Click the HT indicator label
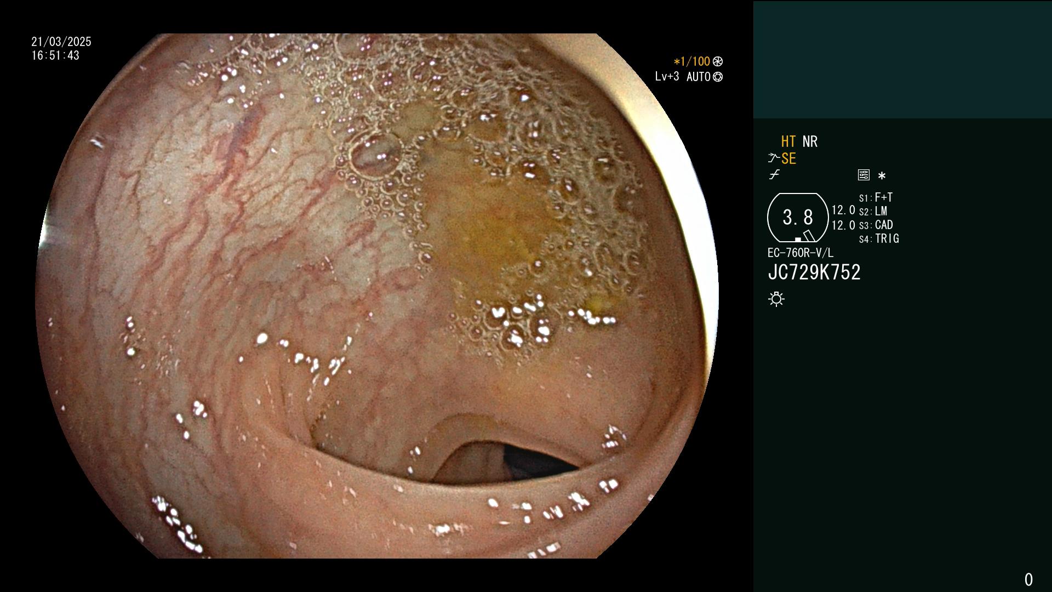 point(788,141)
